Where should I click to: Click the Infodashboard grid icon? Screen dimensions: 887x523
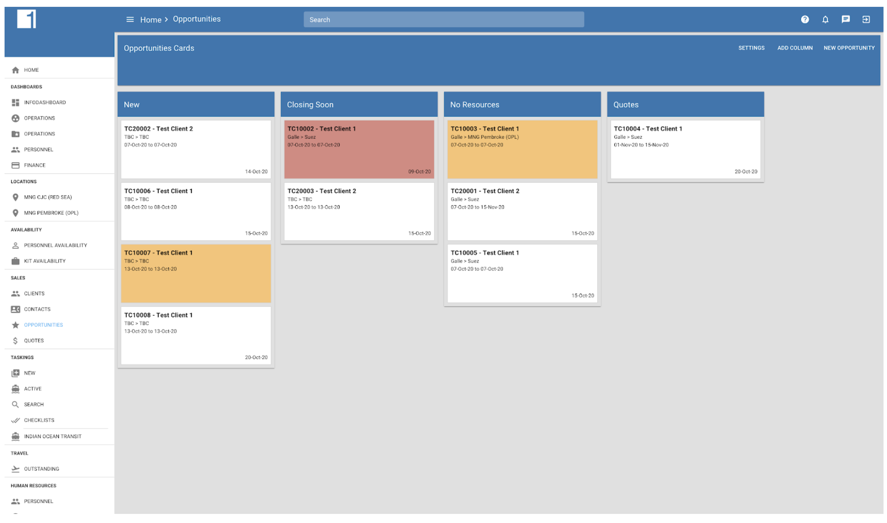pos(15,102)
